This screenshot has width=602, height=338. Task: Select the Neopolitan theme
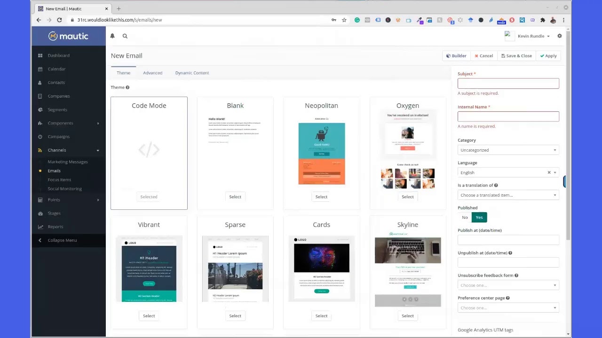[x=321, y=197]
